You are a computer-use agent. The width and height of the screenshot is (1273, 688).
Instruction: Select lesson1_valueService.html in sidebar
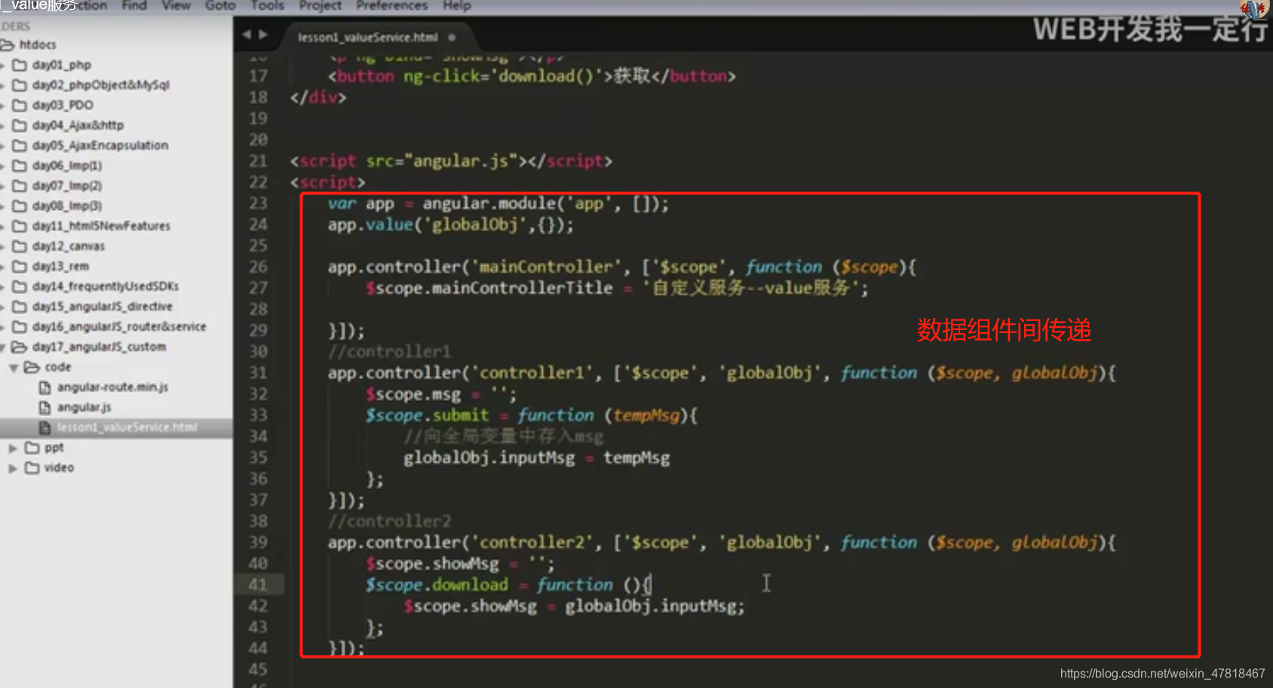pos(127,427)
